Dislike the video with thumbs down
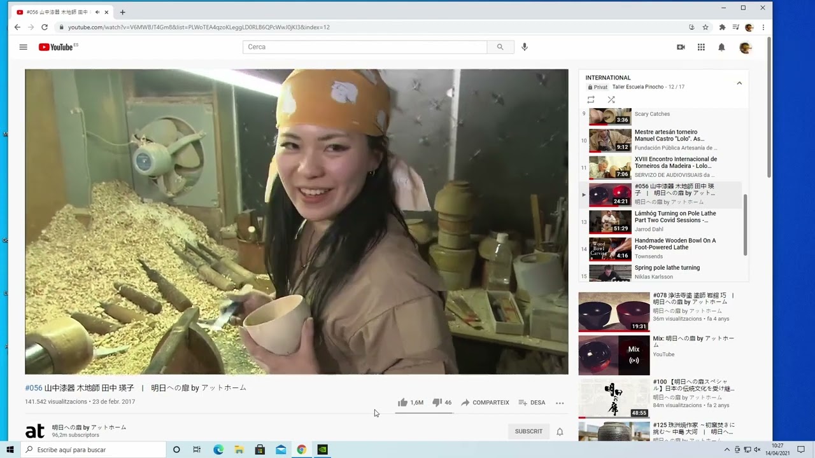This screenshot has width=815, height=458. pyautogui.click(x=442, y=403)
